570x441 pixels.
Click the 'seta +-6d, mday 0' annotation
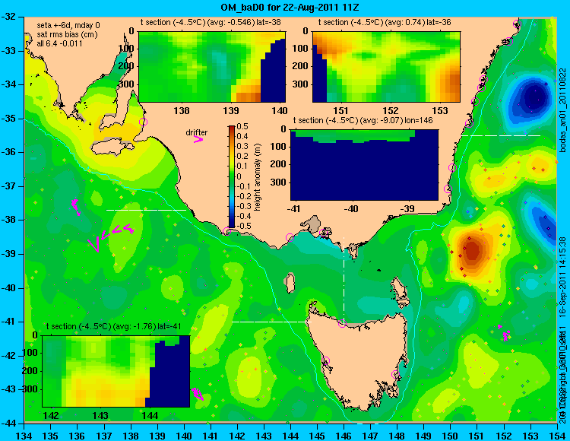pyautogui.click(x=68, y=26)
